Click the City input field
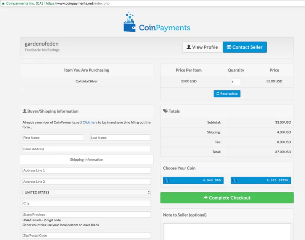The image size is (305, 240). point(87,203)
